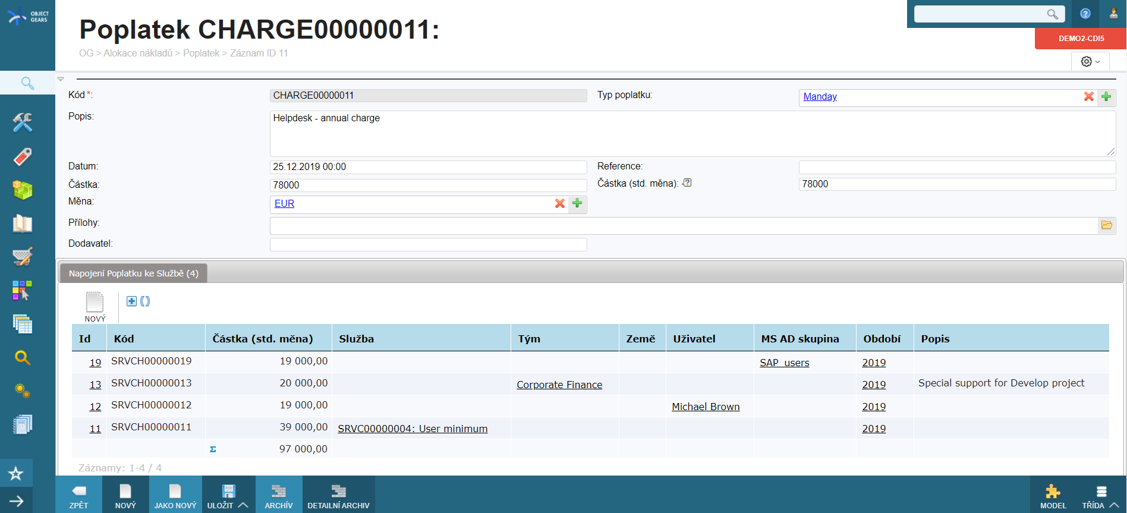
Task: Open the Michael Brown user link
Action: [x=706, y=407]
